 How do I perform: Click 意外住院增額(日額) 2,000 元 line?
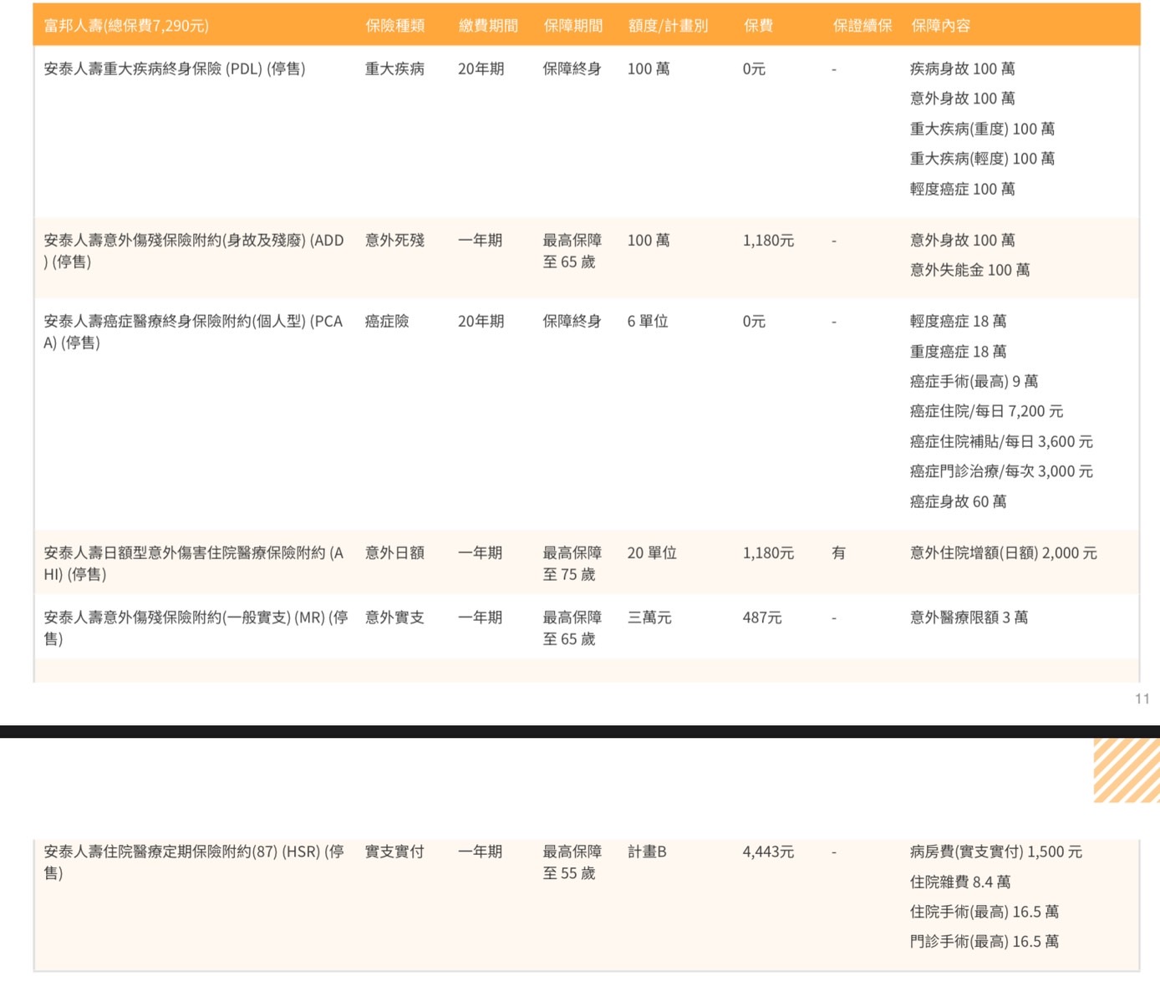(x=1004, y=553)
